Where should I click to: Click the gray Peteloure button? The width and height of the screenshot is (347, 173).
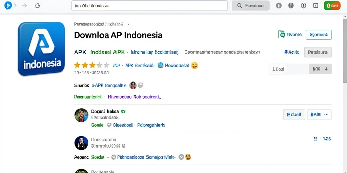pyautogui.click(x=318, y=52)
